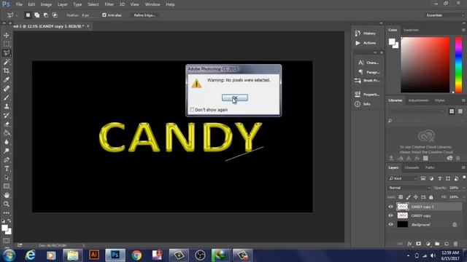
Task: Click the Refine Edge button
Action: pyautogui.click(x=144, y=15)
